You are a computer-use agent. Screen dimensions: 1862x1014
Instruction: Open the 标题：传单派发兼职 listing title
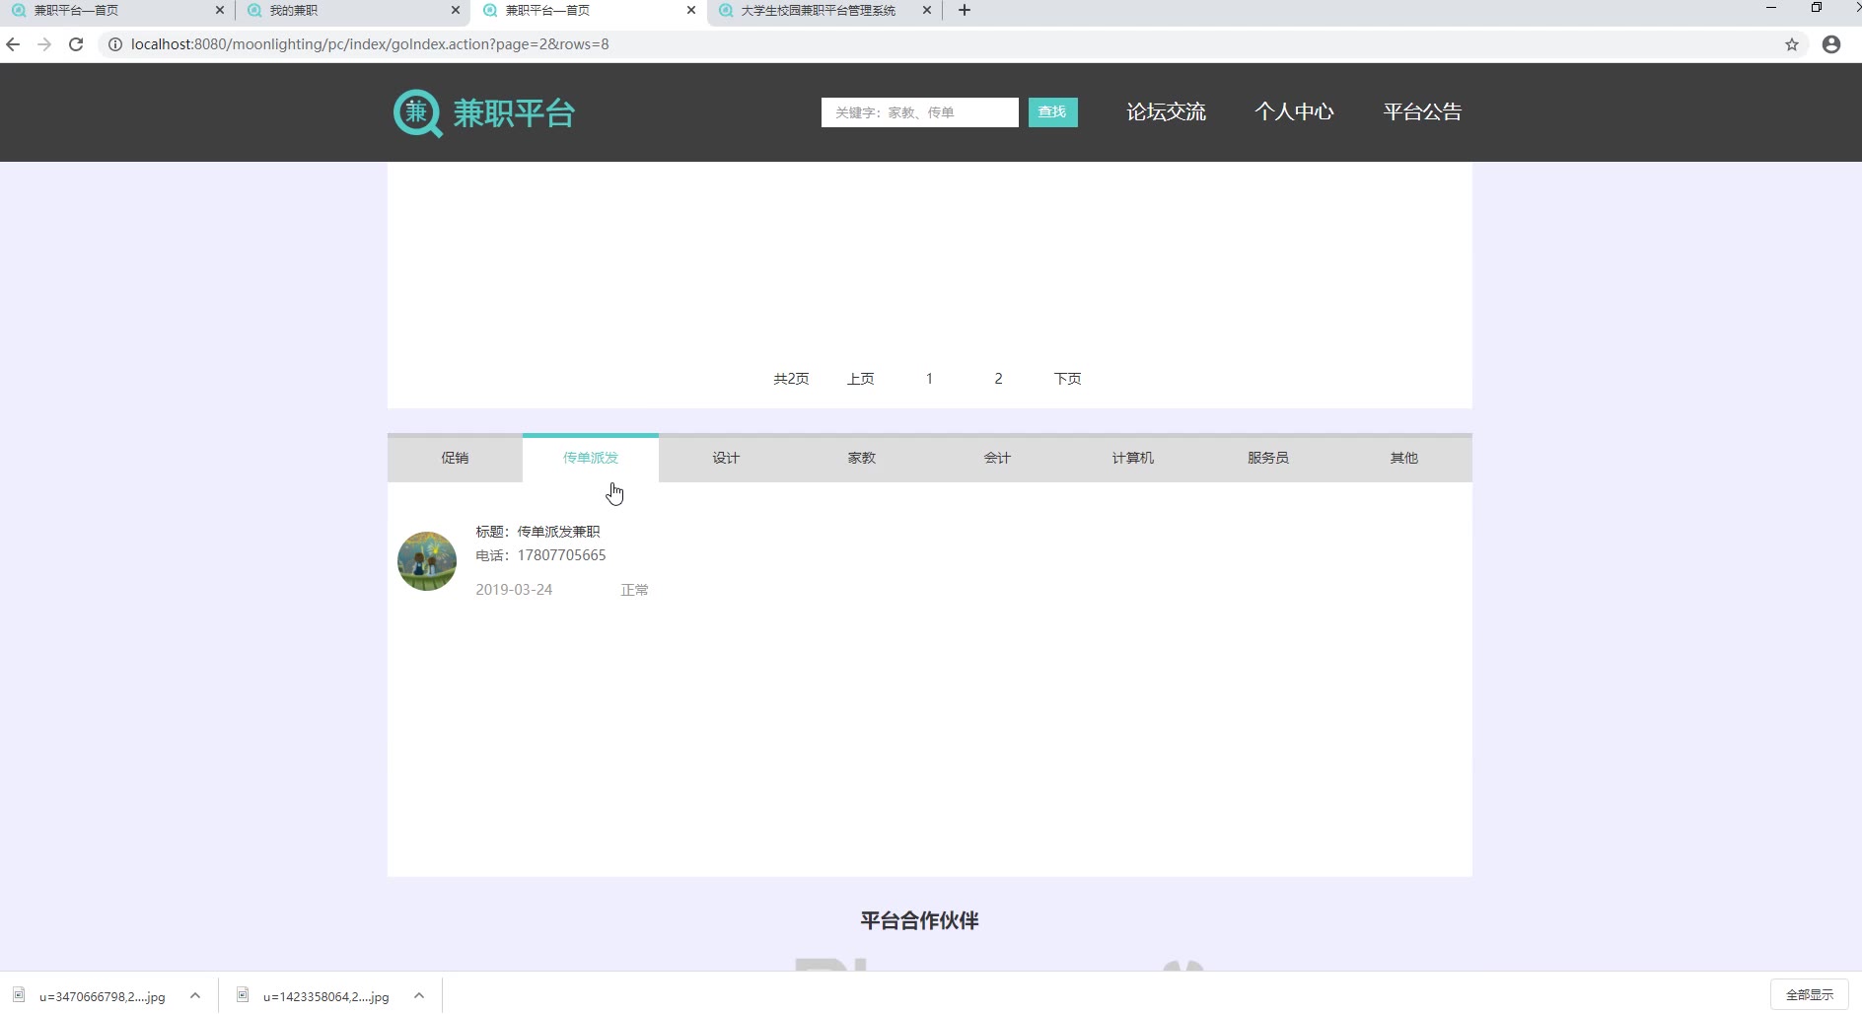click(537, 532)
